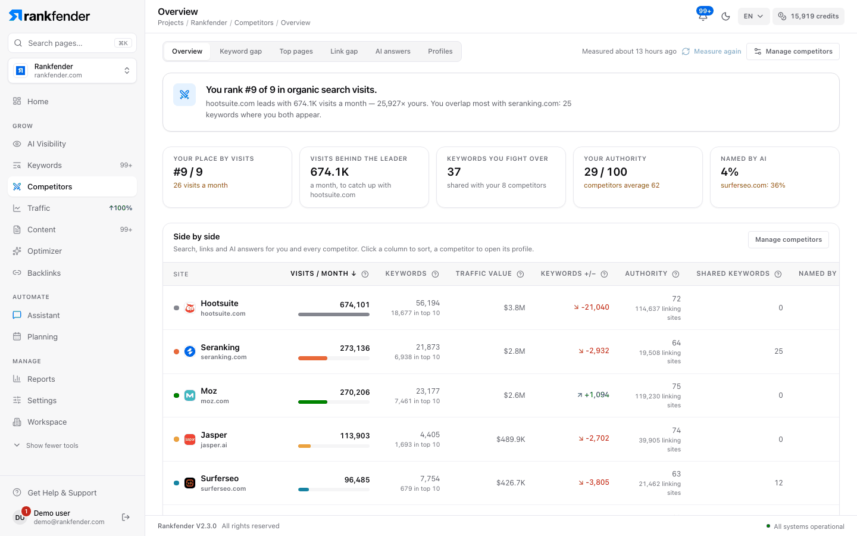Sort by Shared Keywords column header
This screenshot has height=536, width=857.
point(733,274)
